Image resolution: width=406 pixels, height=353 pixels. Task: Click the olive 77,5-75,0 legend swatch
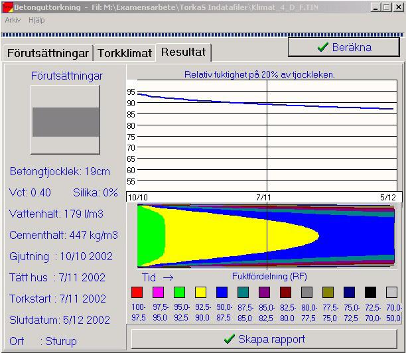328,292
